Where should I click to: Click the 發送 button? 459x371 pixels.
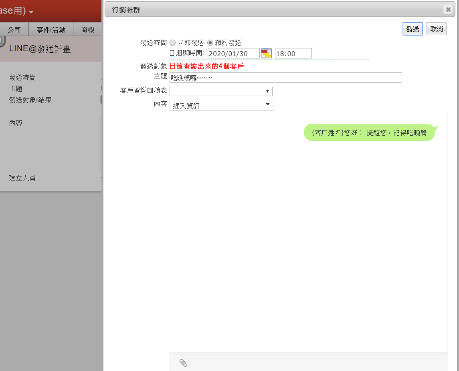[x=412, y=29]
